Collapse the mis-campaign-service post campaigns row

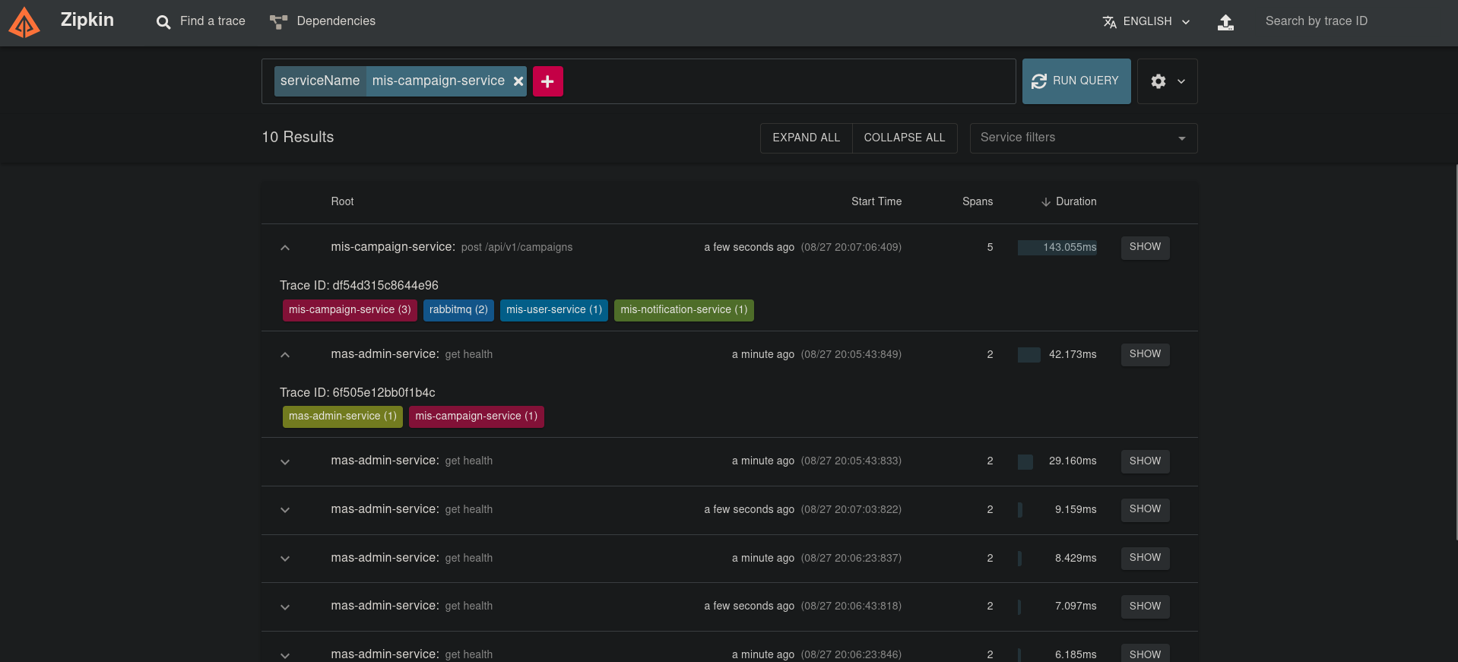click(x=285, y=248)
